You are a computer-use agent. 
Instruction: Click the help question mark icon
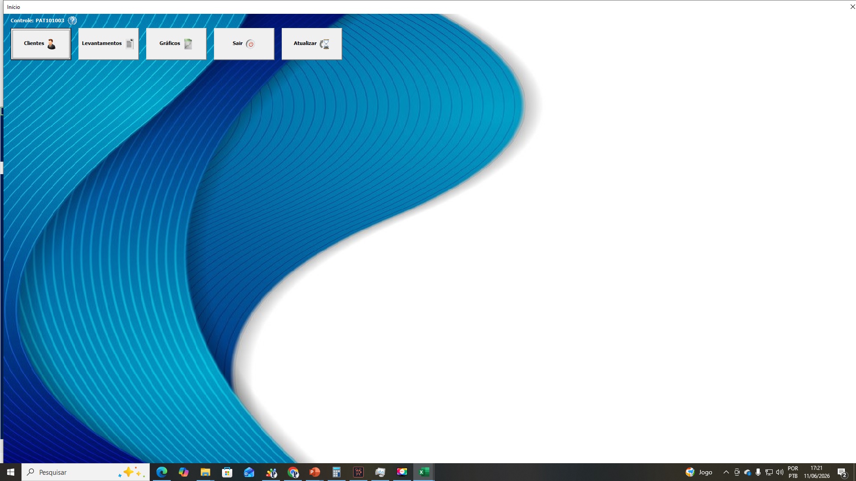coord(72,20)
